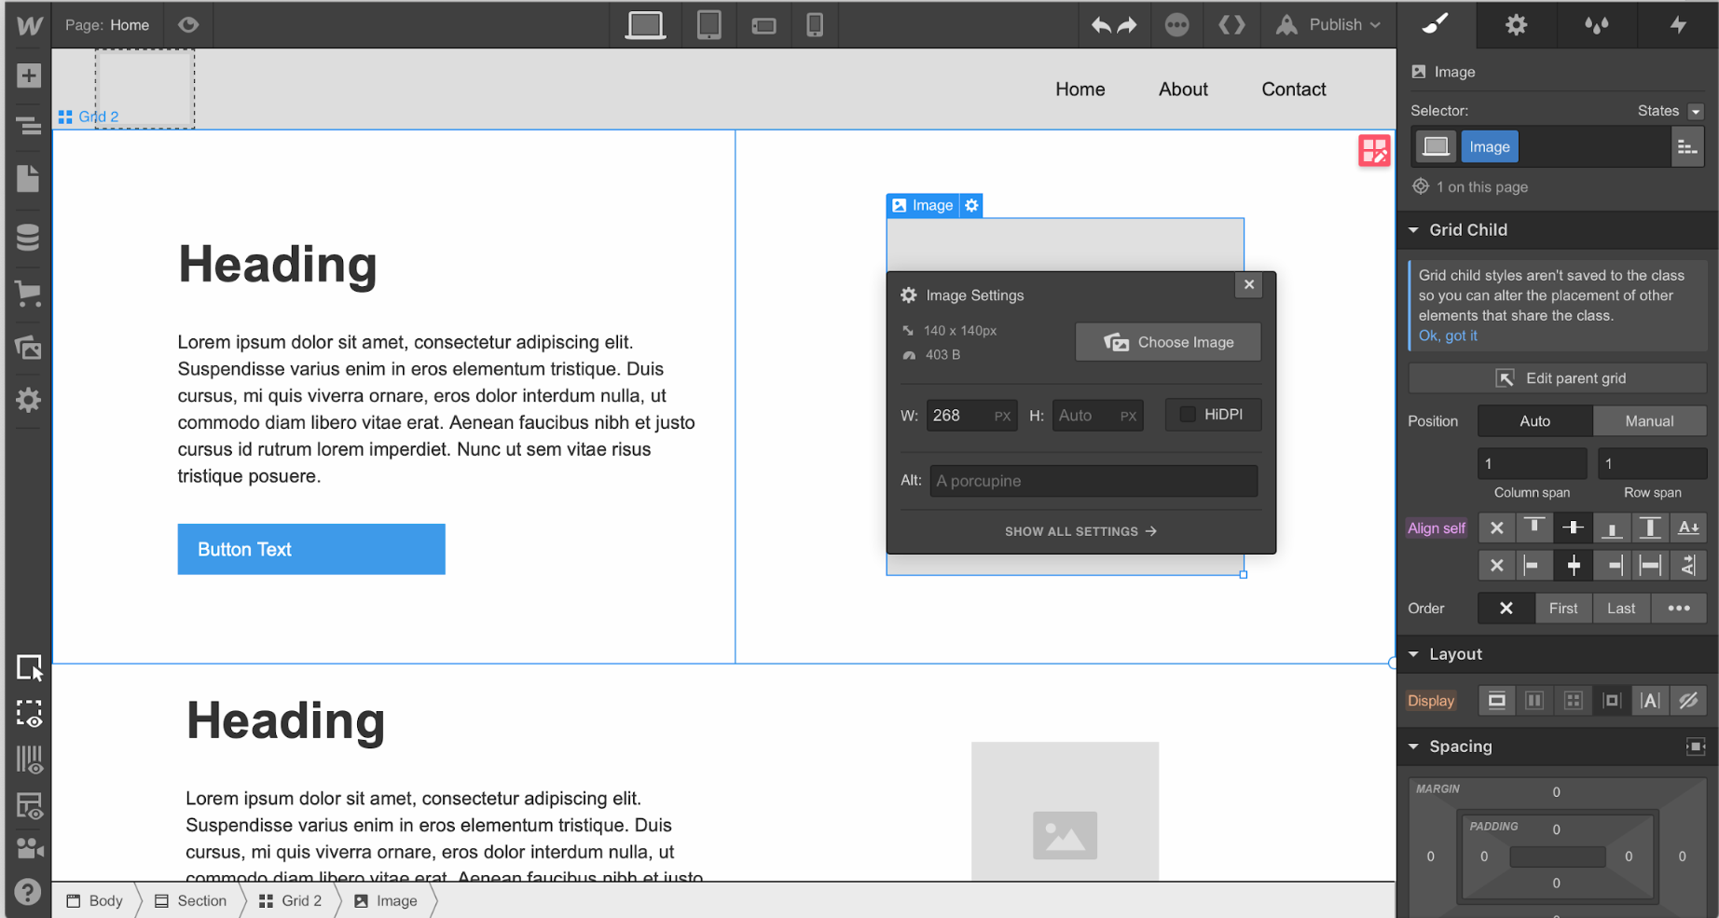
Task: Open the Ecommerce cart panel
Action: (29, 295)
